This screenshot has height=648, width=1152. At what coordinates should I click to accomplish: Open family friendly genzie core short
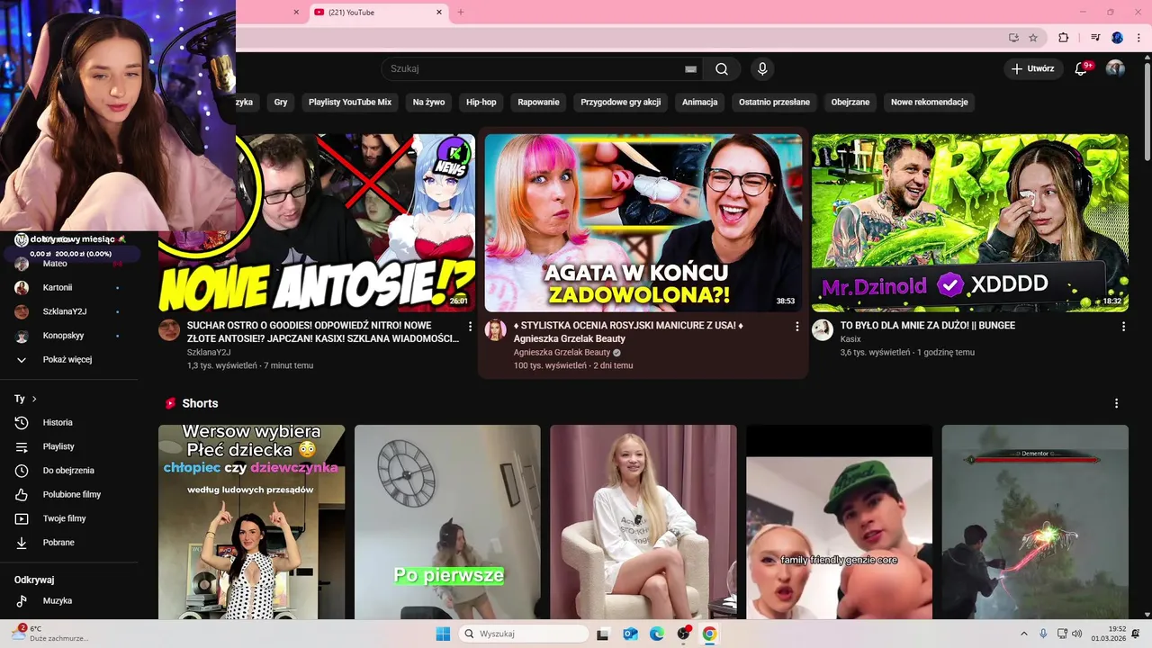839,522
